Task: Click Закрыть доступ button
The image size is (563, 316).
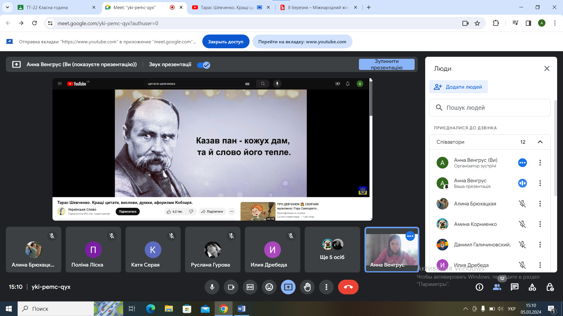Action: pos(226,42)
